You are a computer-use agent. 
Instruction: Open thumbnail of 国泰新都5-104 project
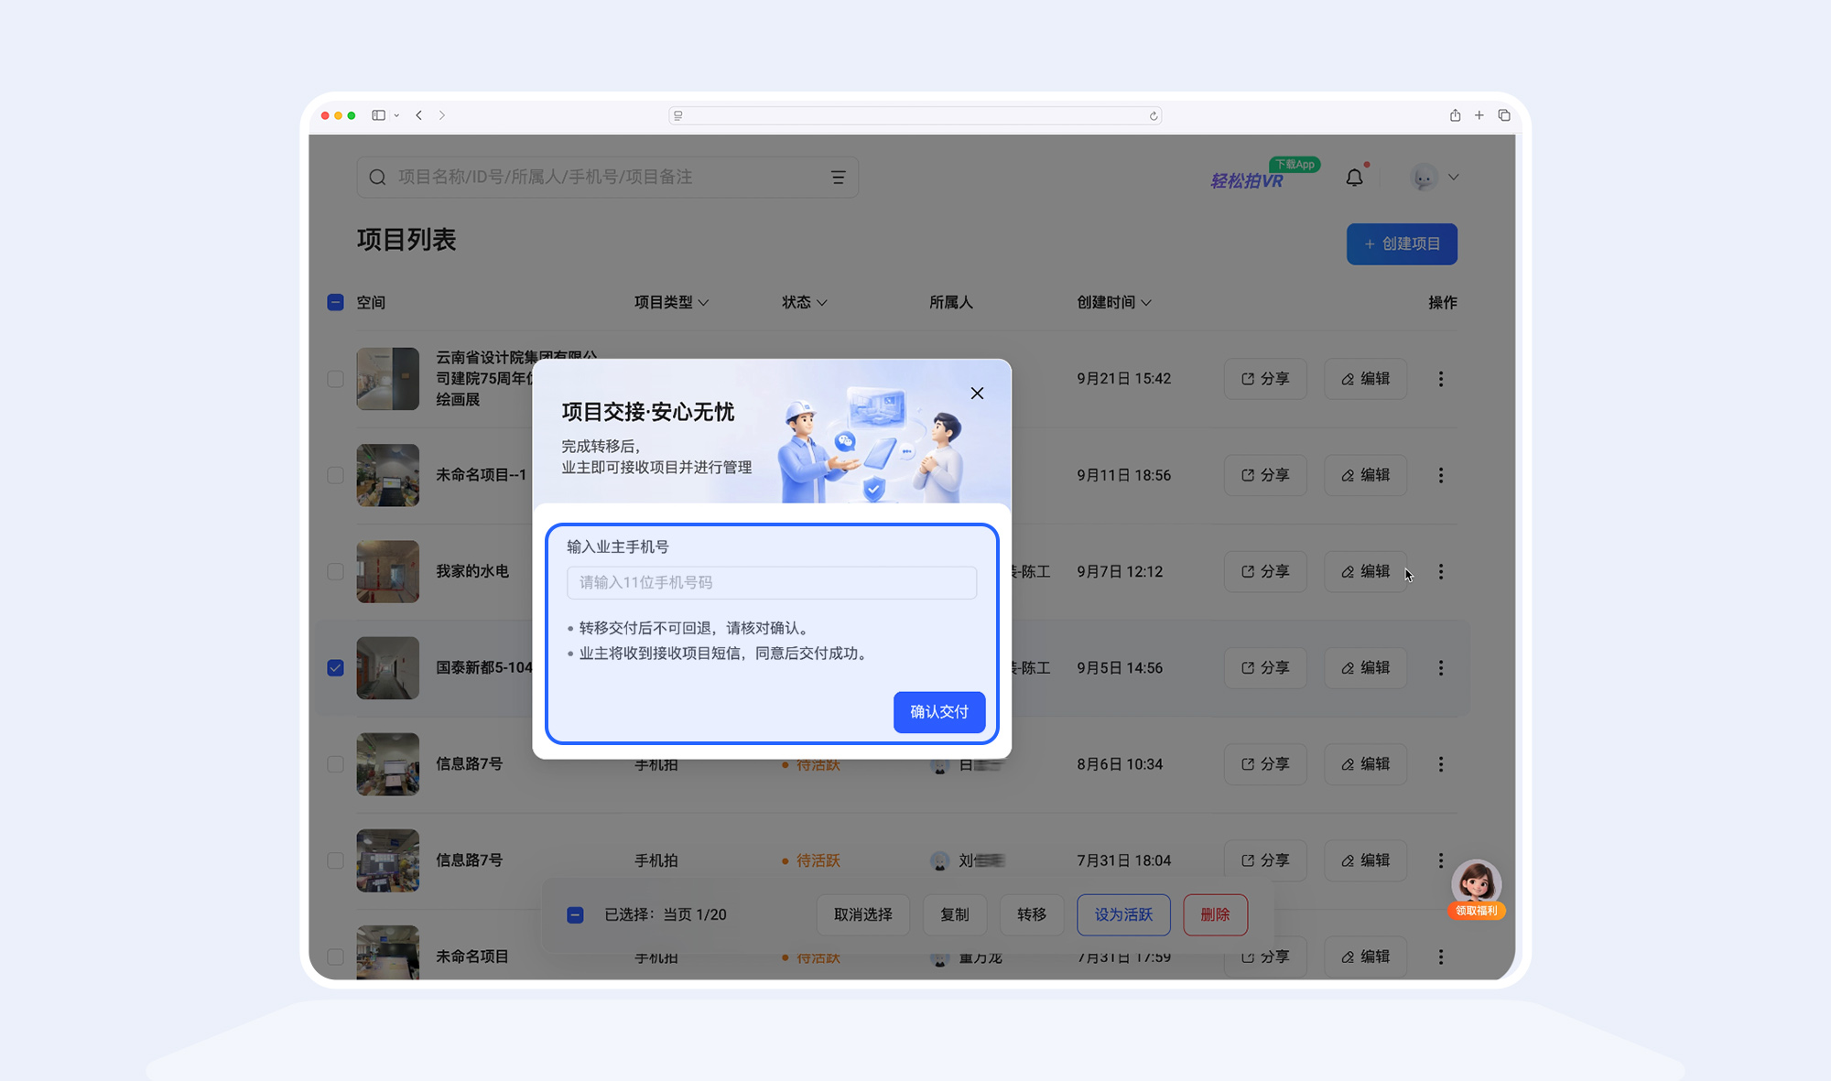pyautogui.click(x=388, y=668)
